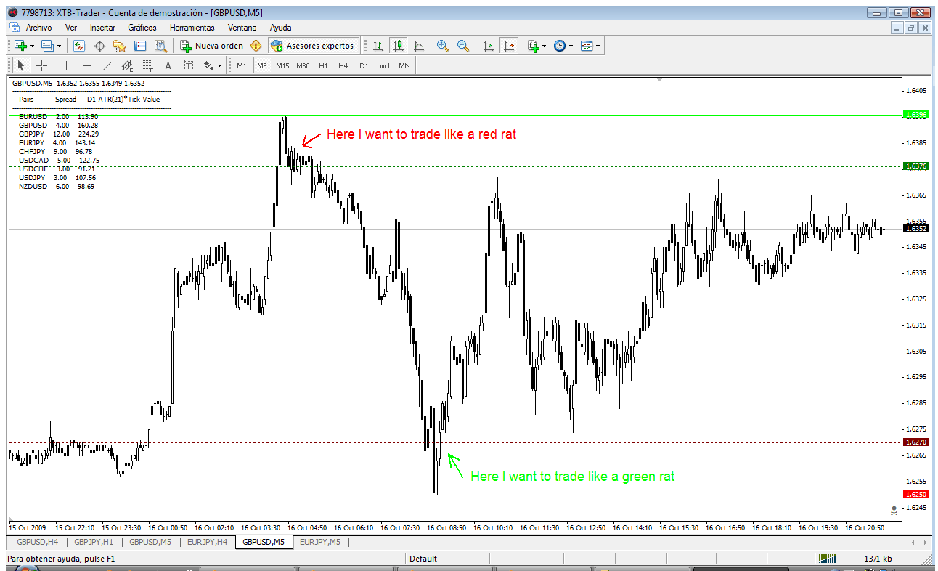
Task: Select the vertical line drawing tool
Action: point(66,65)
